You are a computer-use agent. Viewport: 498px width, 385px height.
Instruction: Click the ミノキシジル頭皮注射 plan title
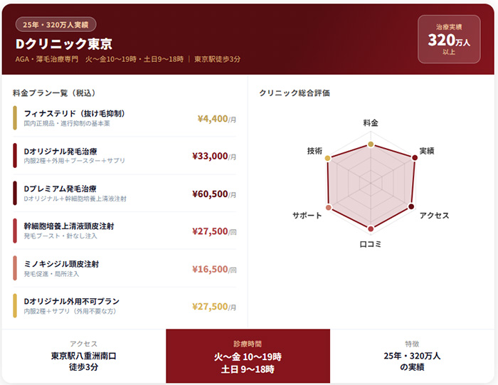click(61, 264)
